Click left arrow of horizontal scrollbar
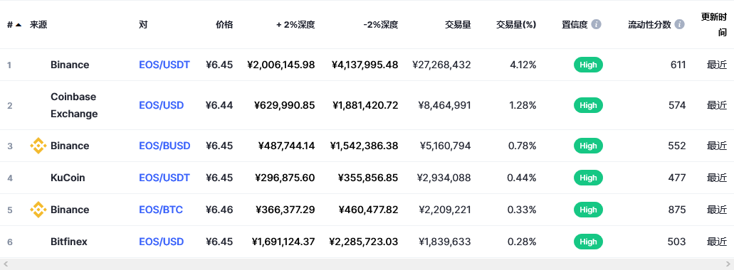734x270 pixels. [6, 264]
